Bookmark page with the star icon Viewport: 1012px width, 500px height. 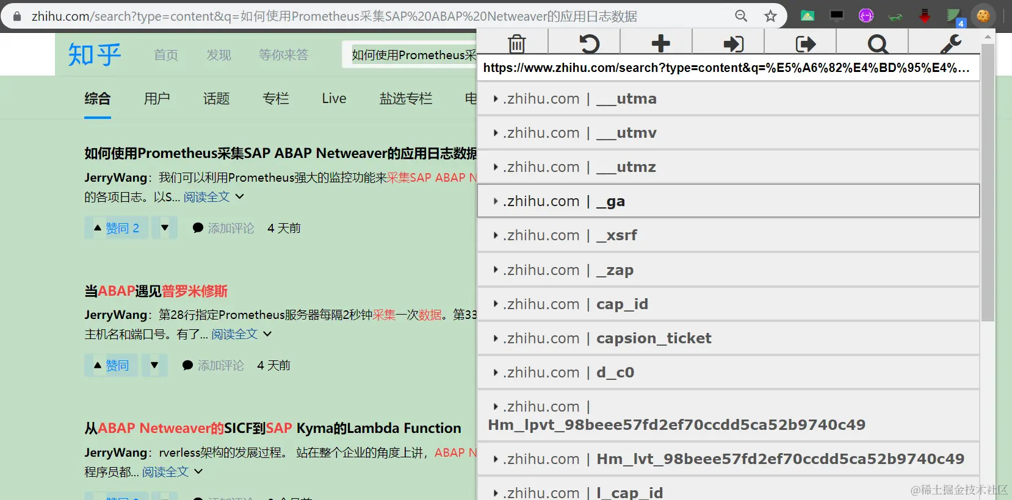click(x=770, y=16)
